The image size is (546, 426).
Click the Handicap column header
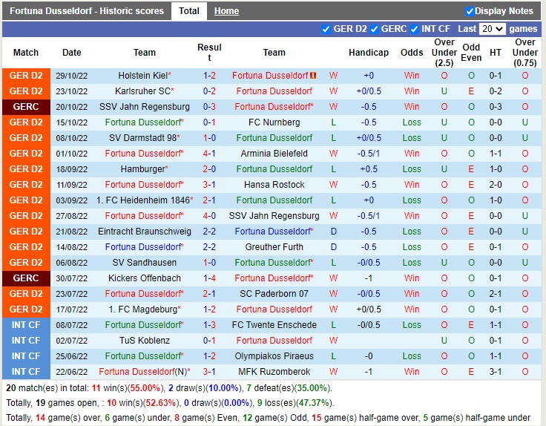click(x=369, y=53)
